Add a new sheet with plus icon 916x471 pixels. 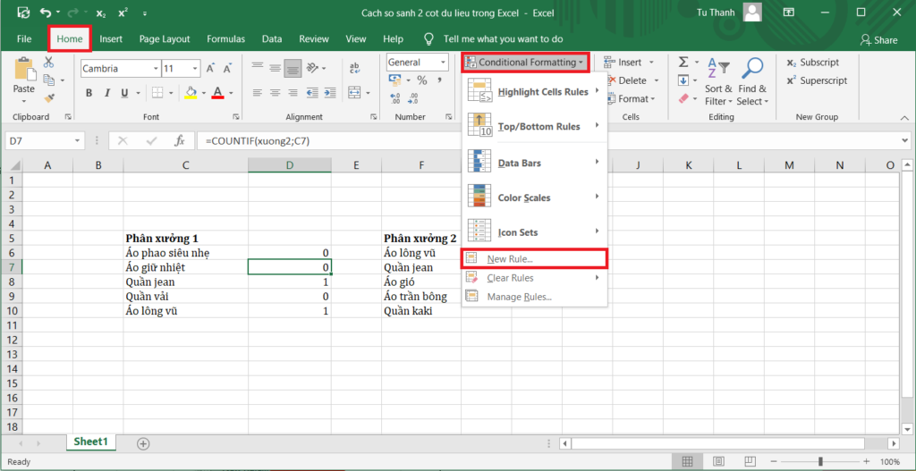[x=143, y=443]
